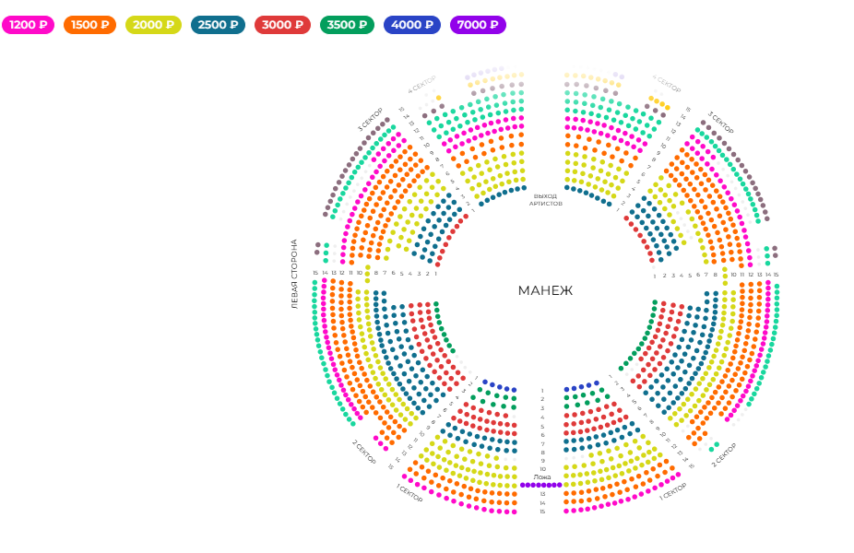
Task: Click the vertical ЛЕВАЯ СТОРОНА label
Action: pyautogui.click(x=295, y=274)
